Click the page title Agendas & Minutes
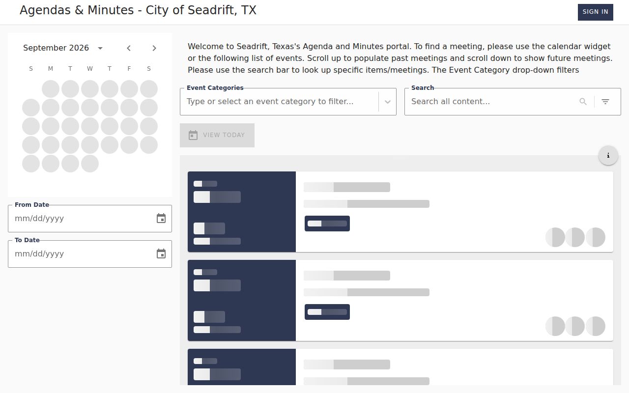 138,10
